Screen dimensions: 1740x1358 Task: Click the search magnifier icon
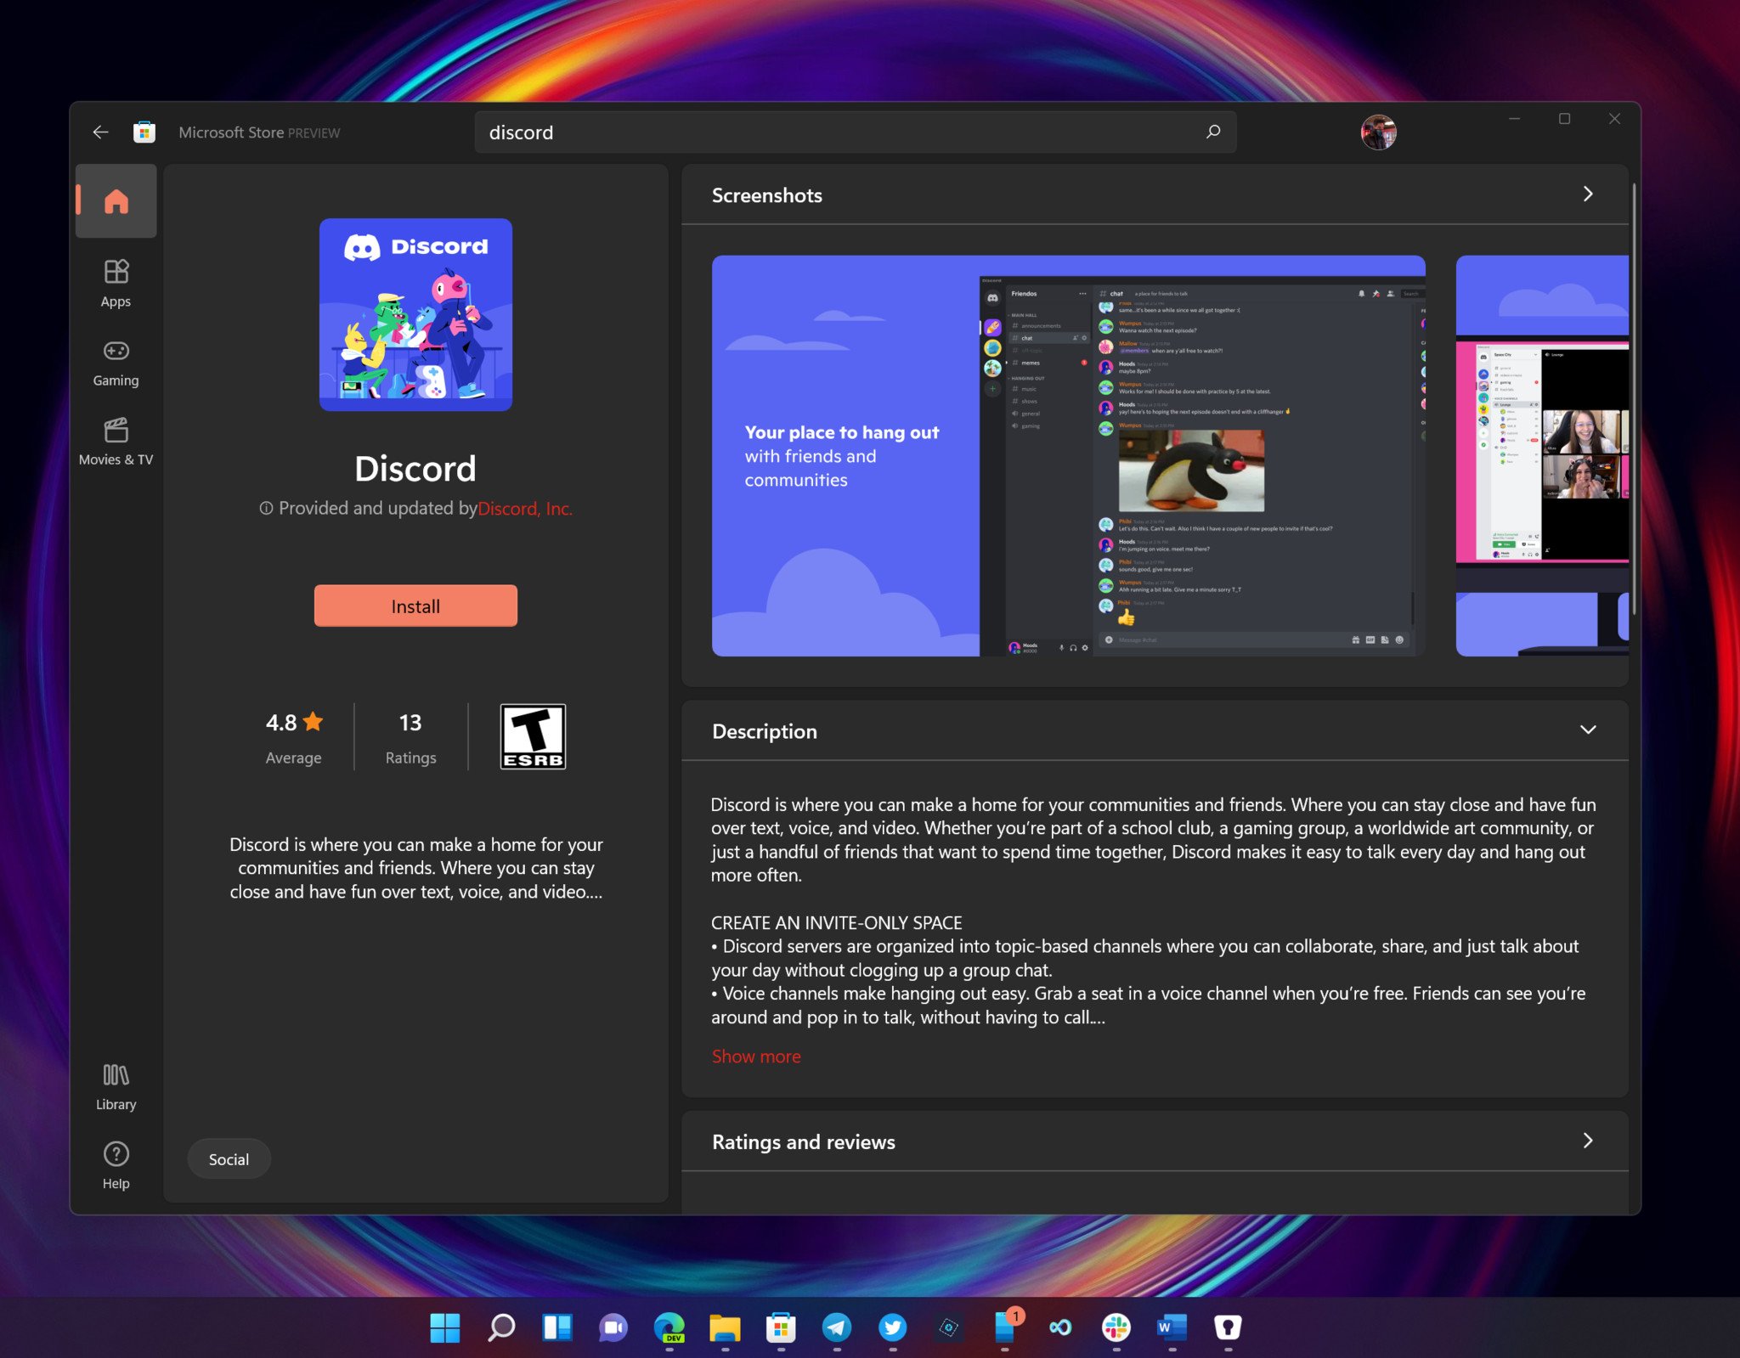1211,132
